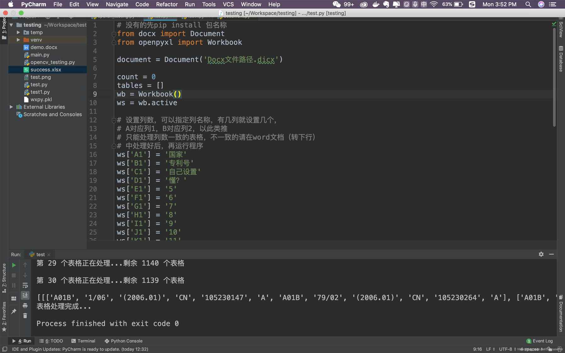Screen dimensions: 565x353
Task: Collapse the testing project root
Action: [11, 25]
